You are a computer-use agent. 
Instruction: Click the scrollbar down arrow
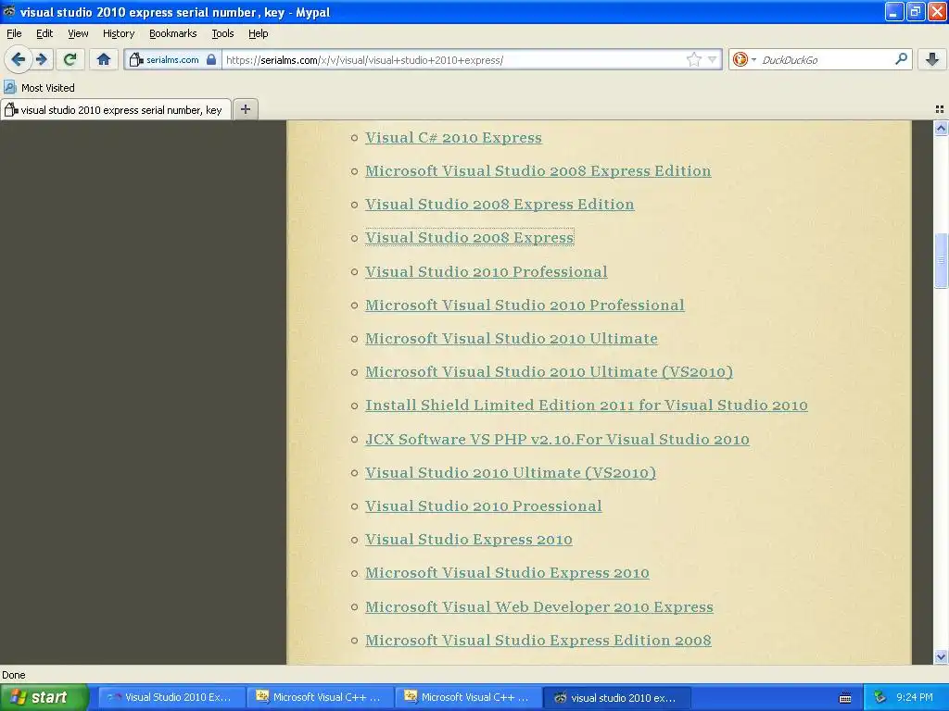(x=941, y=656)
